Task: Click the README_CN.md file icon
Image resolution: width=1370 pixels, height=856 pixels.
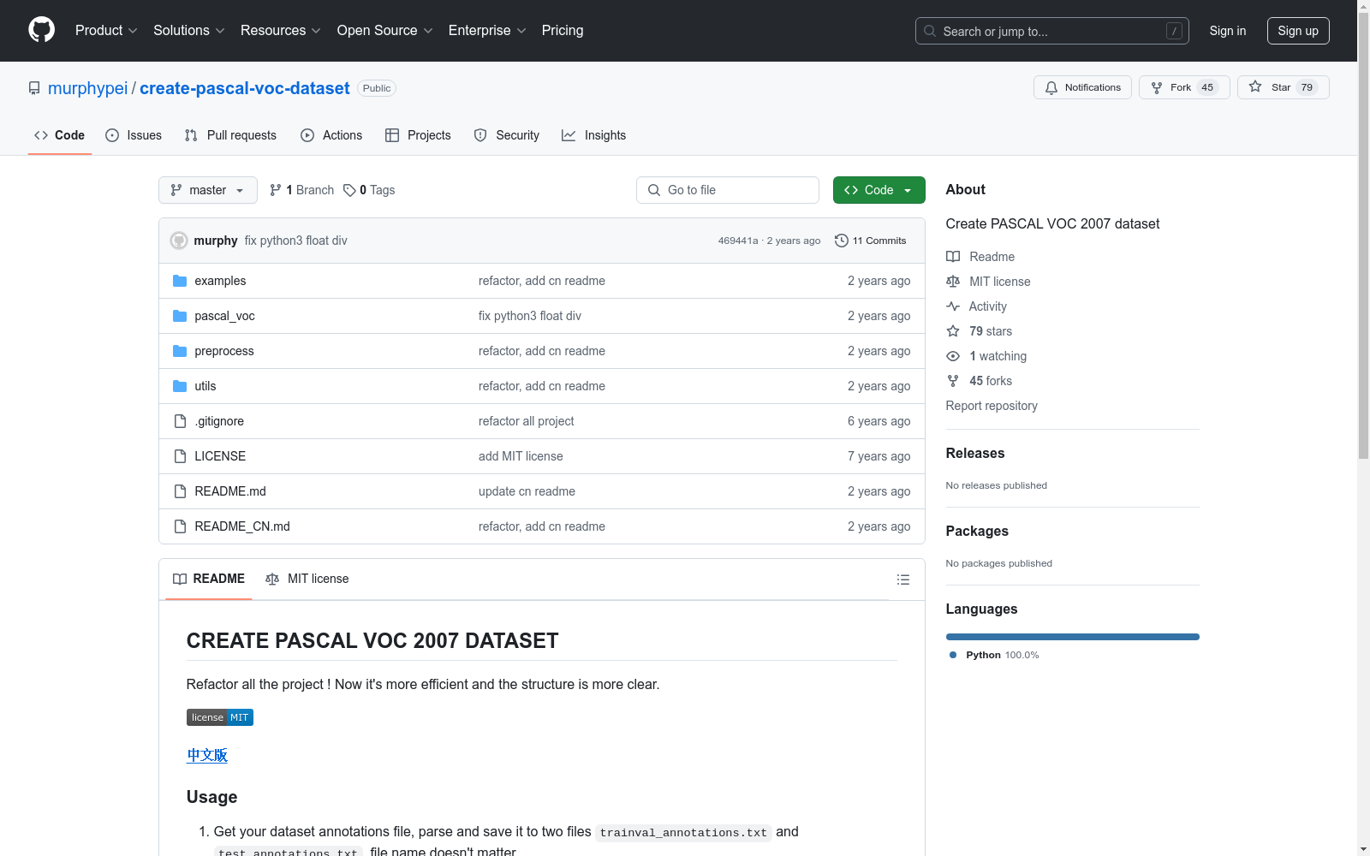Action: [180, 526]
